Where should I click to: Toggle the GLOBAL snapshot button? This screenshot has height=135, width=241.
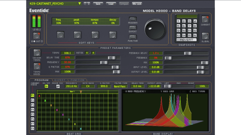[x=205, y=36]
